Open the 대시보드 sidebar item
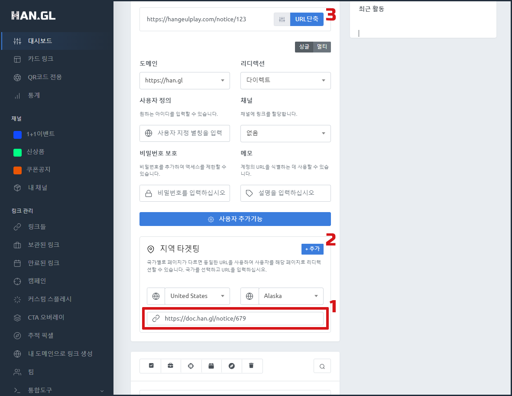This screenshot has height=396, width=512. pos(57,41)
